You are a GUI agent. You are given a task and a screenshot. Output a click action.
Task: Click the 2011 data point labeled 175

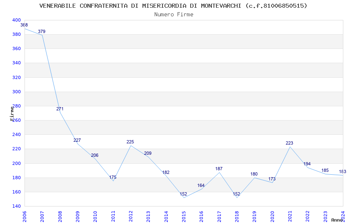tap(113, 181)
